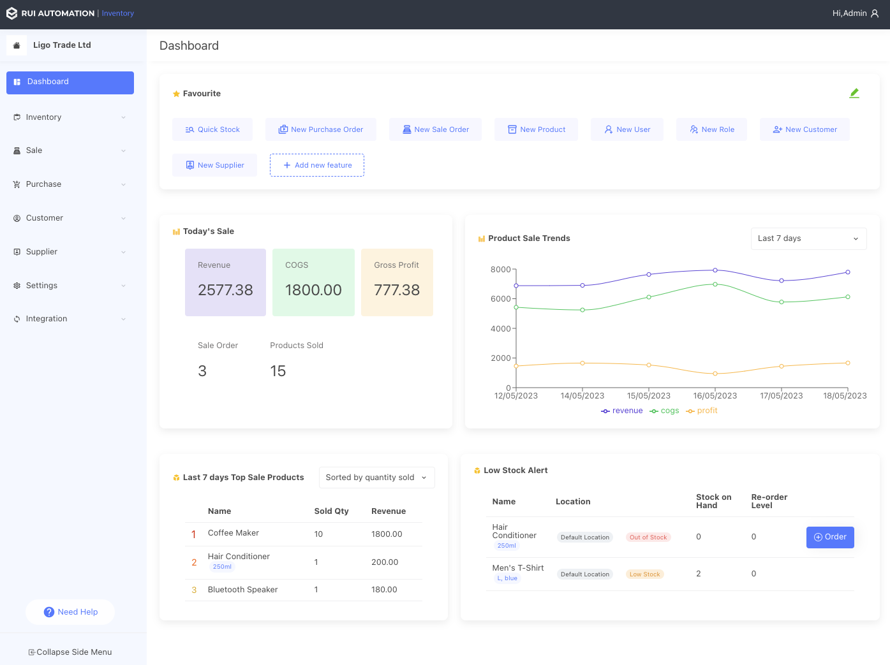Toggle the profit series in the chart legend
The height and width of the screenshot is (665, 890).
point(701,410)
